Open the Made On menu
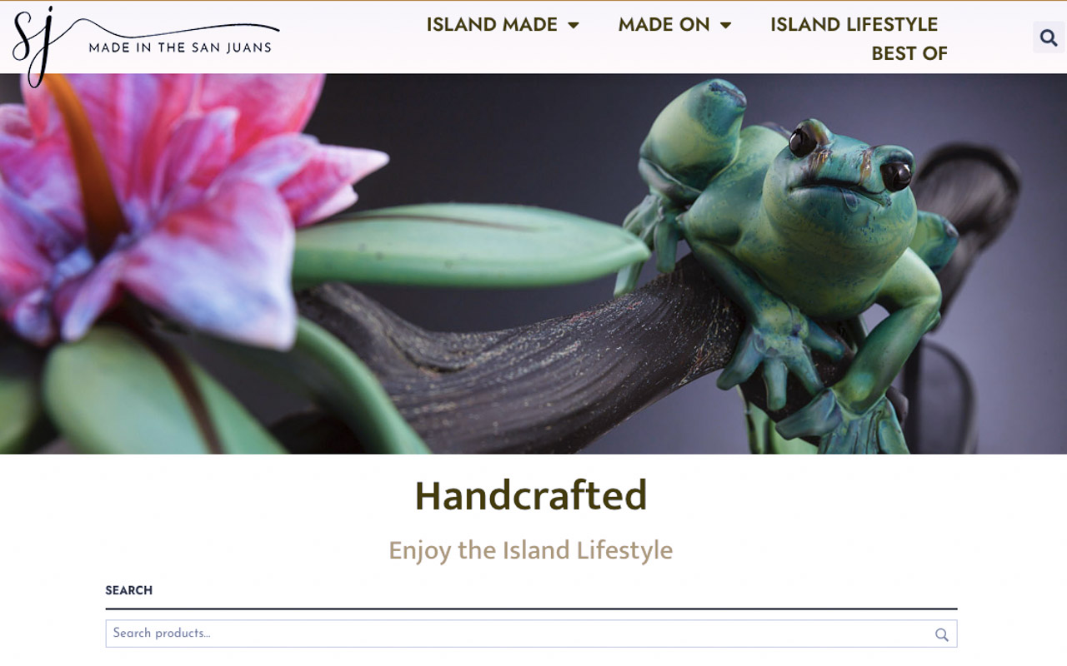 pos(664,25)
